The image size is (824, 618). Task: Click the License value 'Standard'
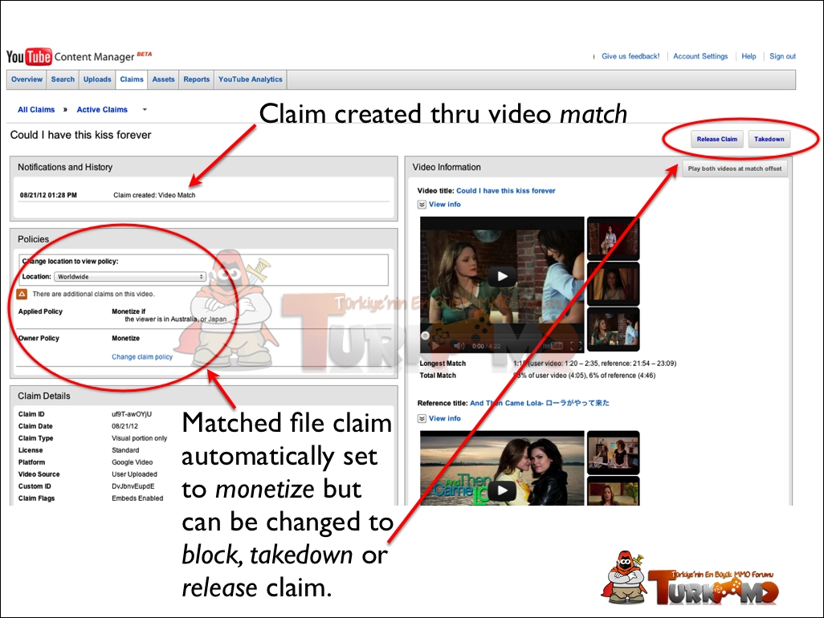coord(125,450)
